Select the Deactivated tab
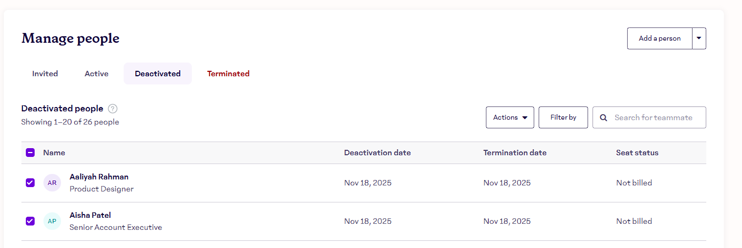The height and width of the screenshot is (248, 742). point(158,74)
